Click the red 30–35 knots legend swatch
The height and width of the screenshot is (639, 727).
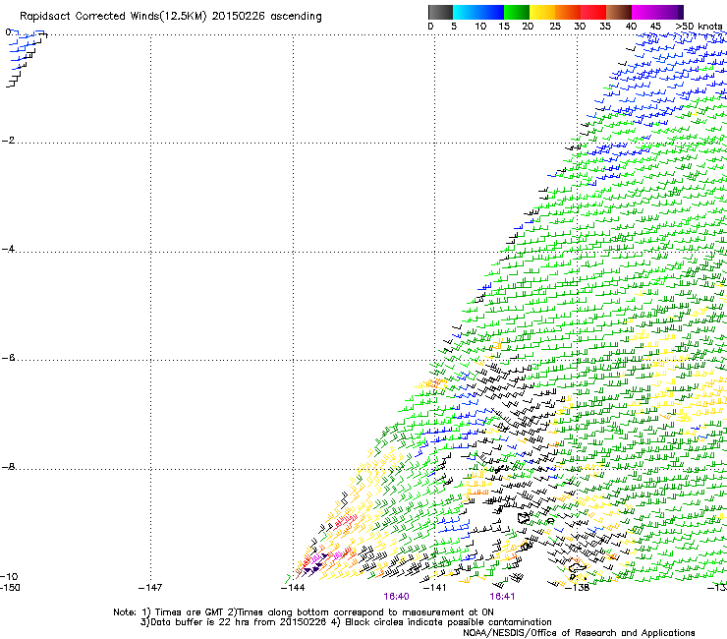pos(593,12)
